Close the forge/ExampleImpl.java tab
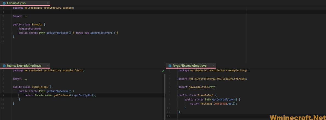The width and height of the screenshot is (326, 120). (213, 66)
